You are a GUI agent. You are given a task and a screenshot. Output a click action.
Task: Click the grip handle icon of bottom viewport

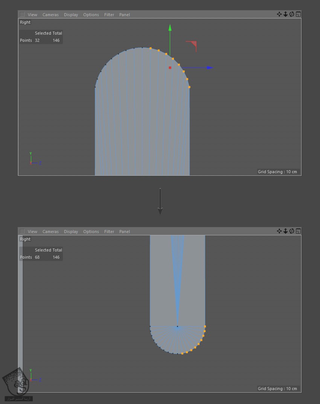tap(22, 232)
